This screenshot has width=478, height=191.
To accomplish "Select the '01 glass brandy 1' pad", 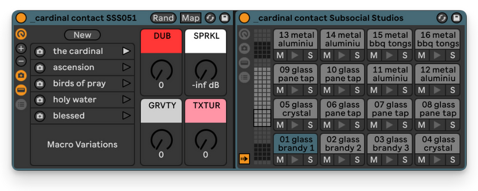I will [295, 143].
